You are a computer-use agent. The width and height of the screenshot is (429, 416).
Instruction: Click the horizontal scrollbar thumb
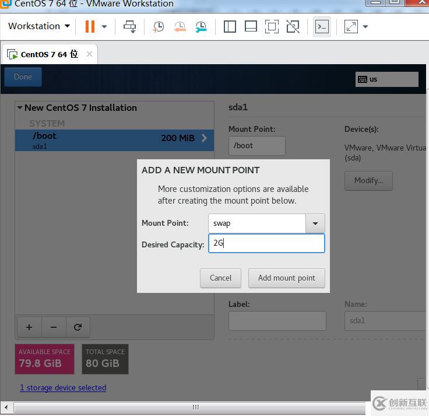[189, 407]
